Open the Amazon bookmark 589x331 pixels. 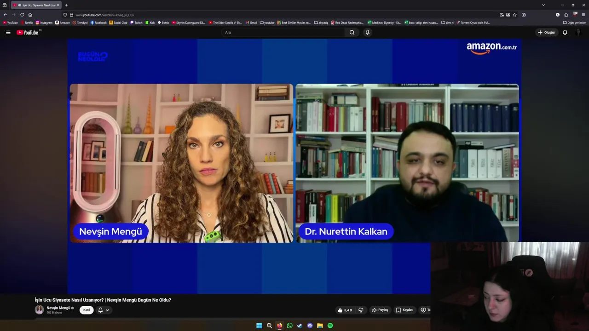63,23
